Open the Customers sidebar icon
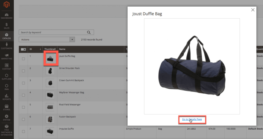Viewport: 263px width, 139px height. 7,46
